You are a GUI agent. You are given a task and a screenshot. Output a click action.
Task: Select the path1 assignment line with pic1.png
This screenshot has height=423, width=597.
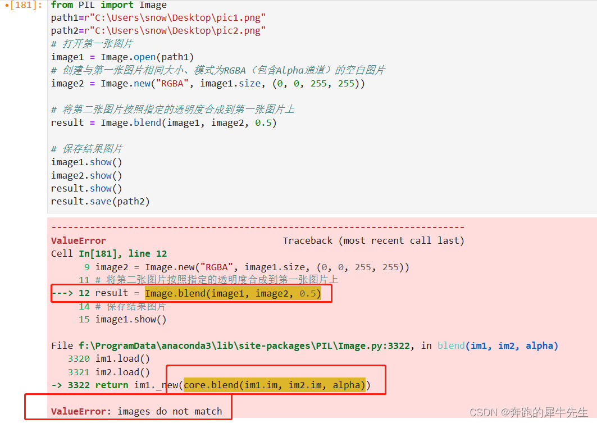coord(158,18)
